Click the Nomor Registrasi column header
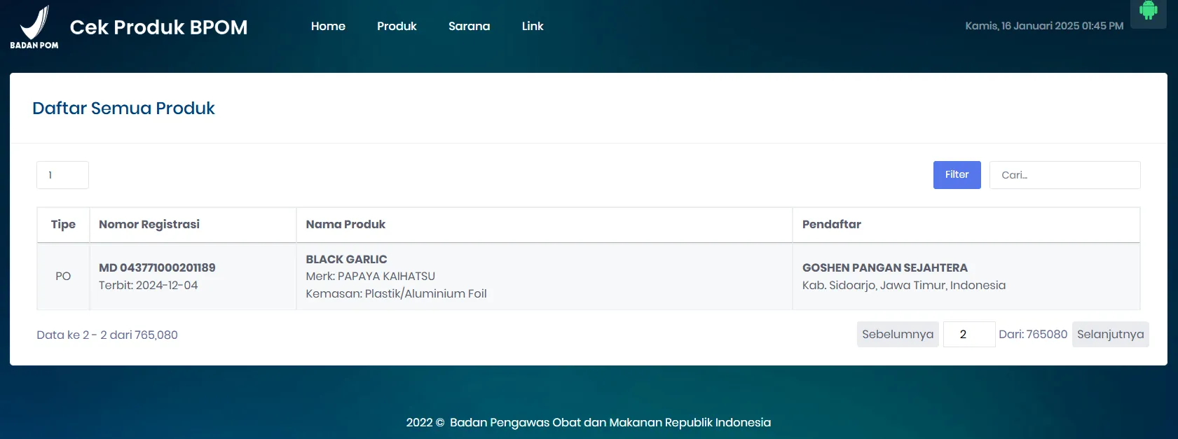 149,225
